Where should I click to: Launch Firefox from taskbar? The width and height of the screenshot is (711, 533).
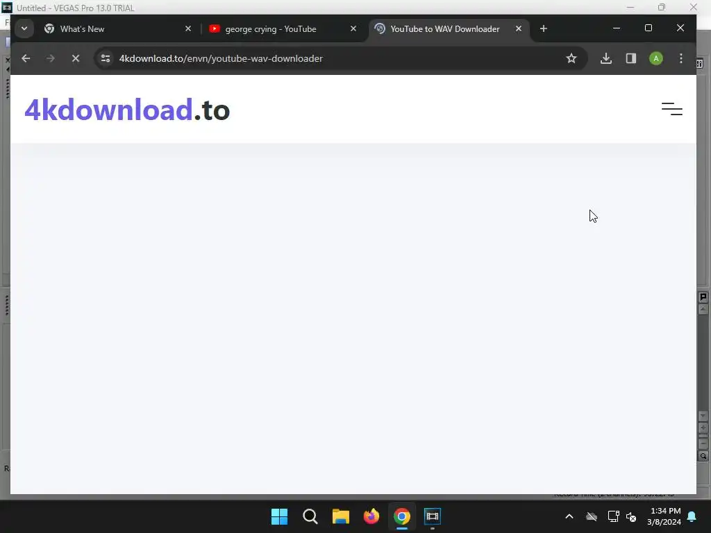pyautogui.click(x=371, y=516)
